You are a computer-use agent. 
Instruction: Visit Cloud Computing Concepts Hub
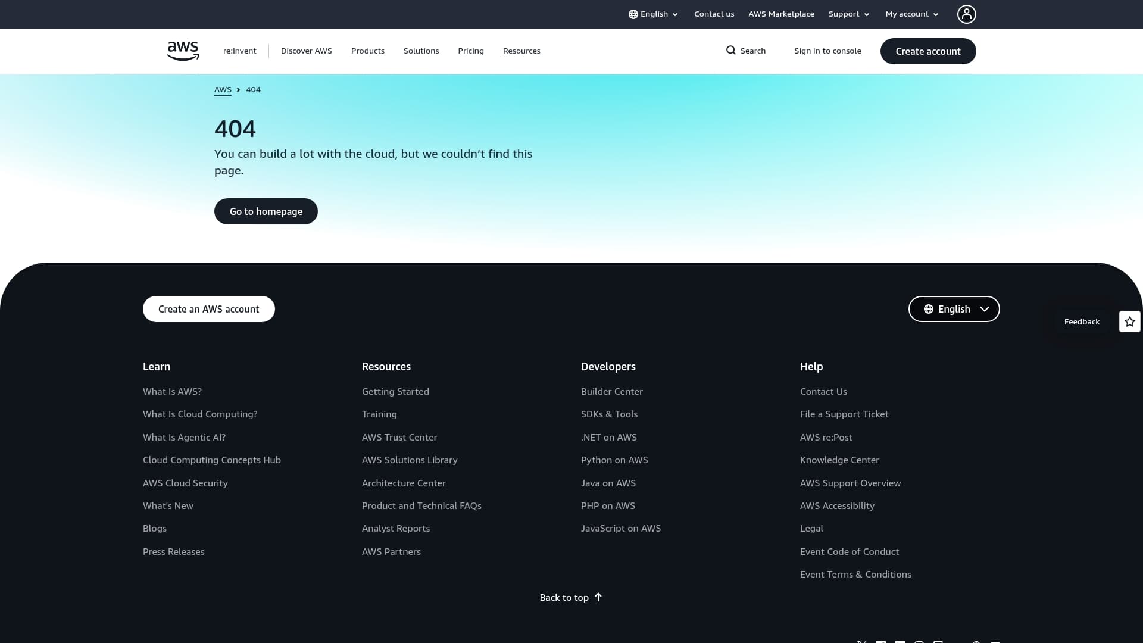coord(212,460)
